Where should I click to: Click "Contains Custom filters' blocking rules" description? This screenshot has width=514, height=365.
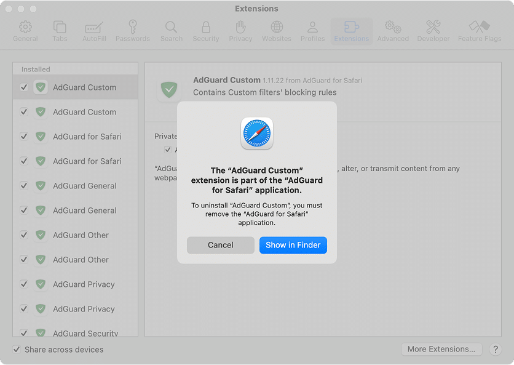click(x=265, y=92)
